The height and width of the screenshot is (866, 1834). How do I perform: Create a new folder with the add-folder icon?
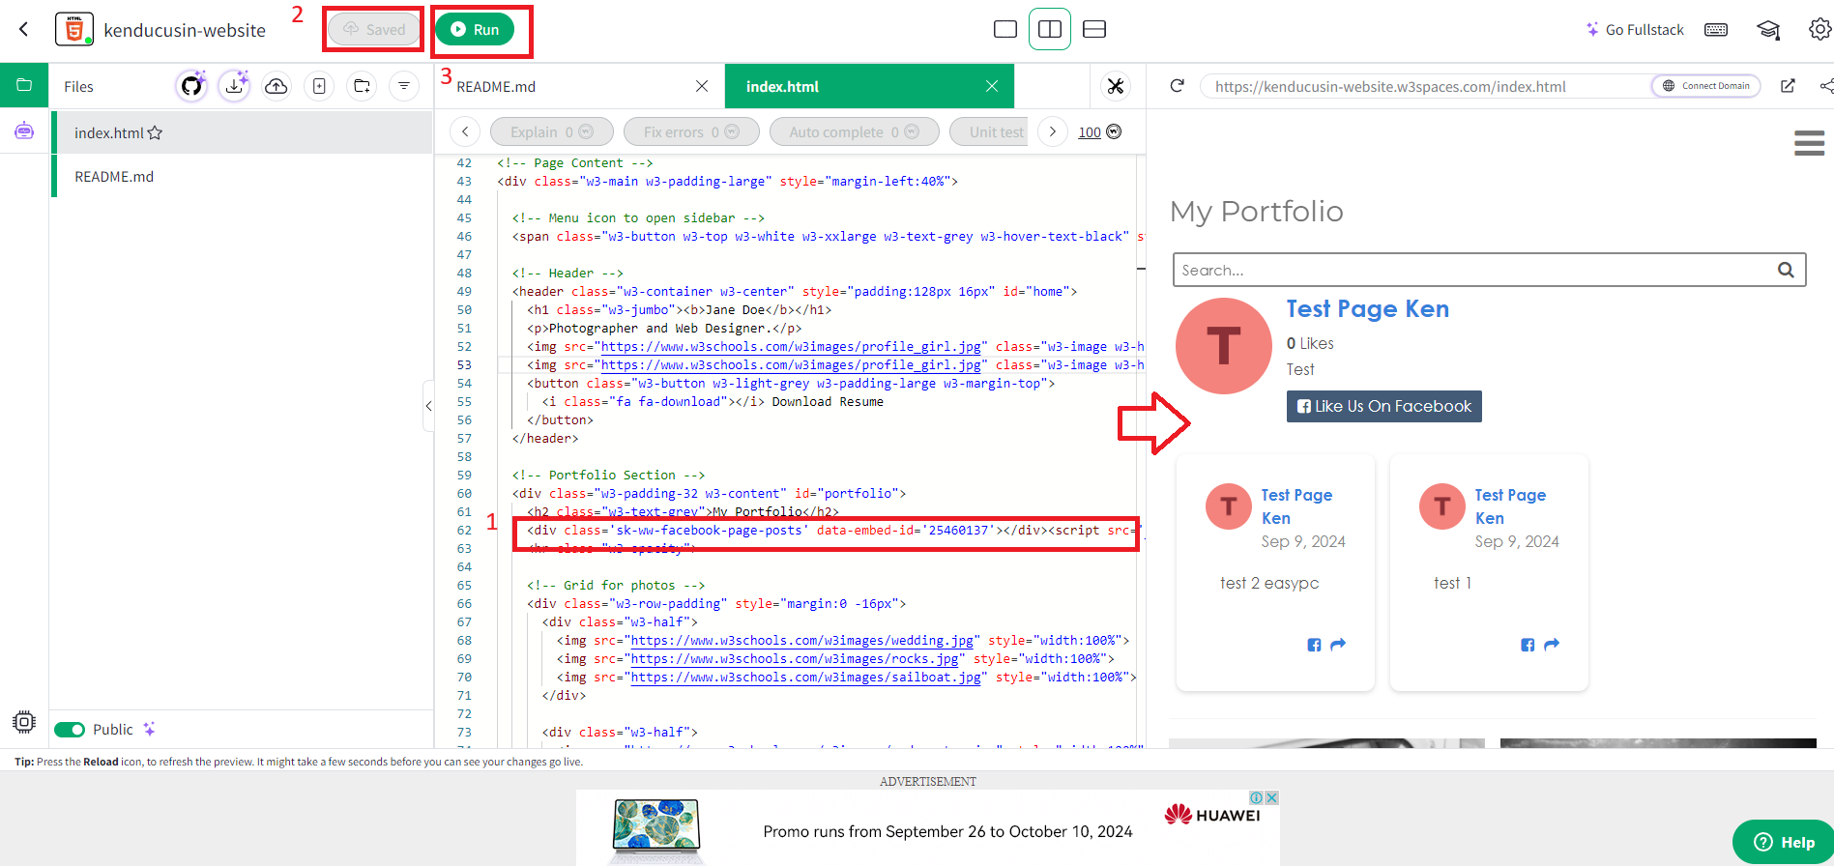click(x=362, y=86)
